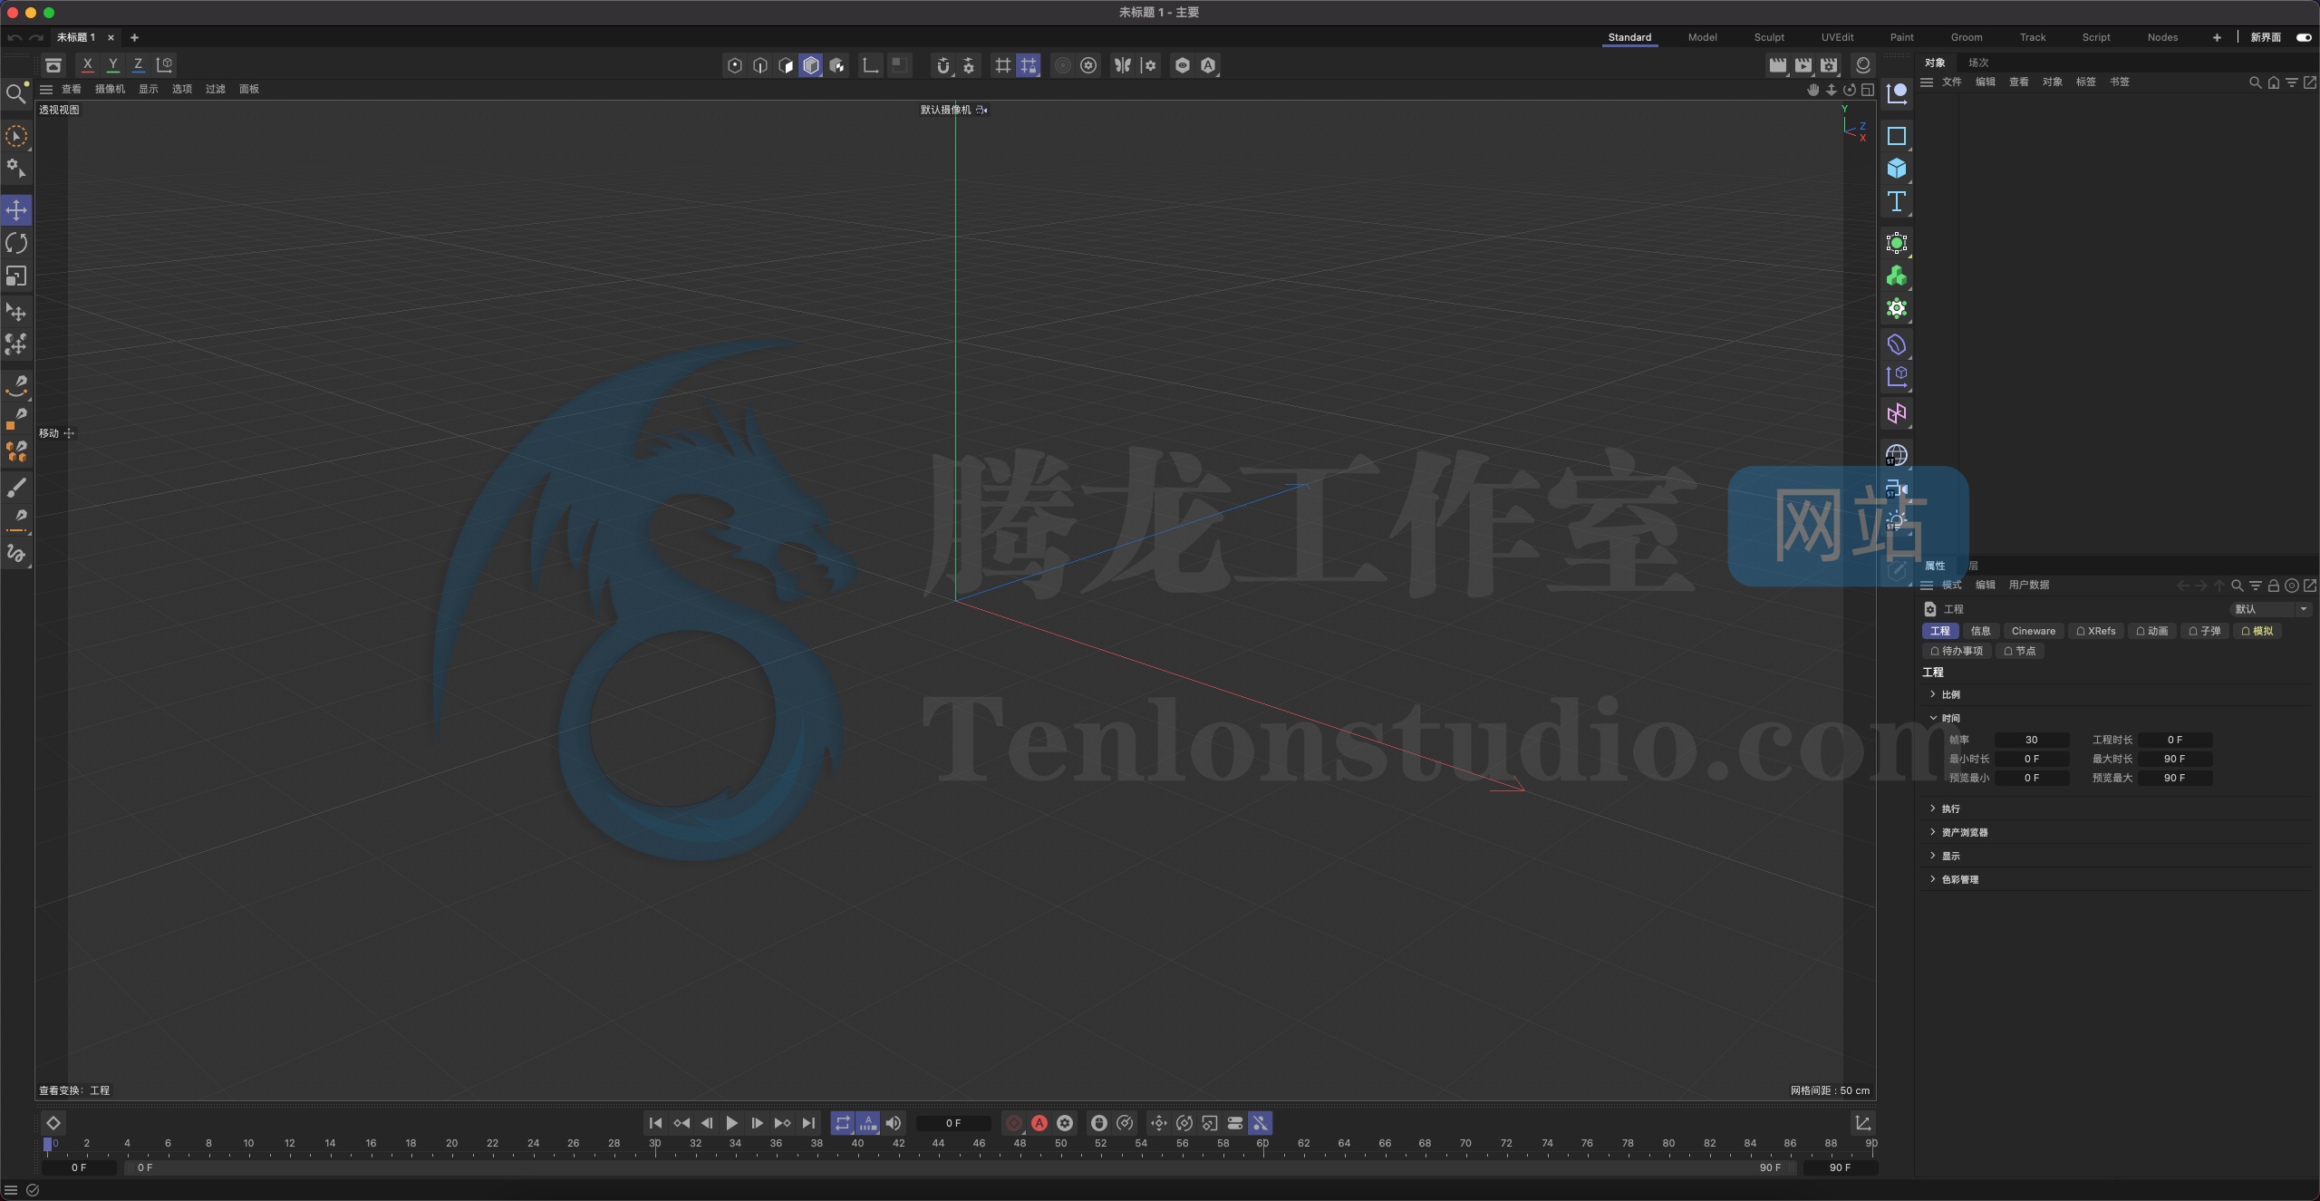Open the viewport hamburger menu
Viewport: 2320px width, 1201px height.
pyautogui.click(x=46, y=89)
